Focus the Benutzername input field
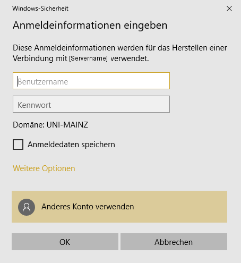 click(x=91, y=81)
